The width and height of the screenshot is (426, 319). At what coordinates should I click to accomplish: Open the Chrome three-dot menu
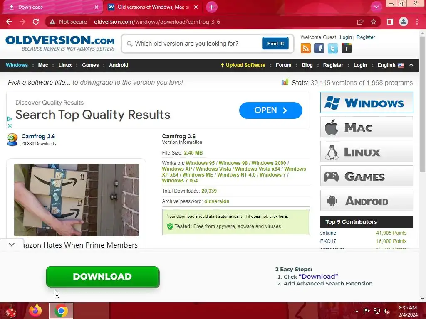[x=417, y=22]
